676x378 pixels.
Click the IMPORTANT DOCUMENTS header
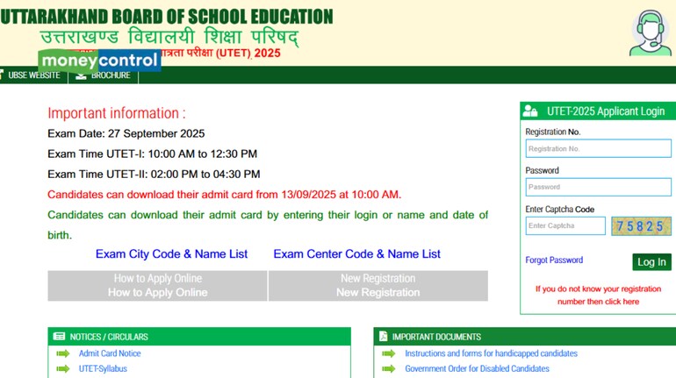coord(525,337)
